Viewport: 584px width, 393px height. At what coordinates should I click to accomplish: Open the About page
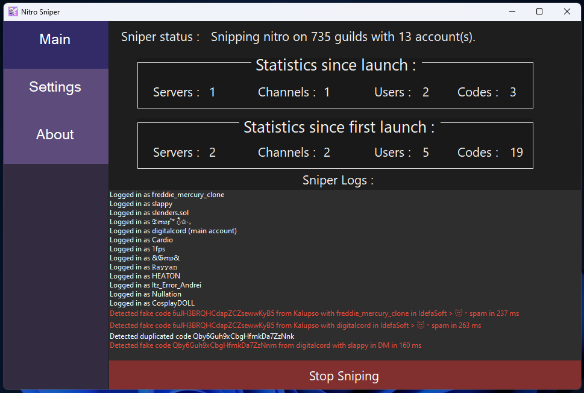(54, 134)
